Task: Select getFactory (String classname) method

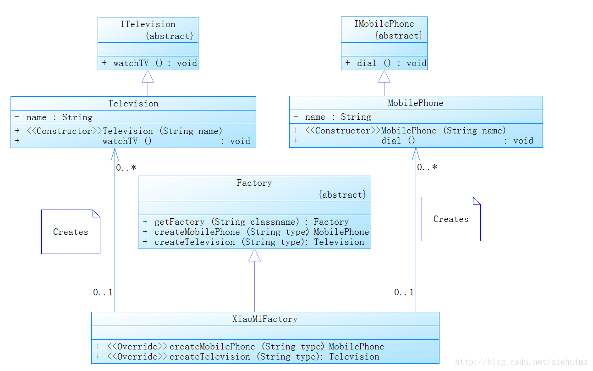Action: click(246, 222)
